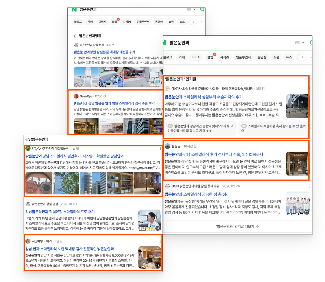Screen dimensions: 325x282
Task: Slide to next reply with right chevron
Action: pos(310,128)
